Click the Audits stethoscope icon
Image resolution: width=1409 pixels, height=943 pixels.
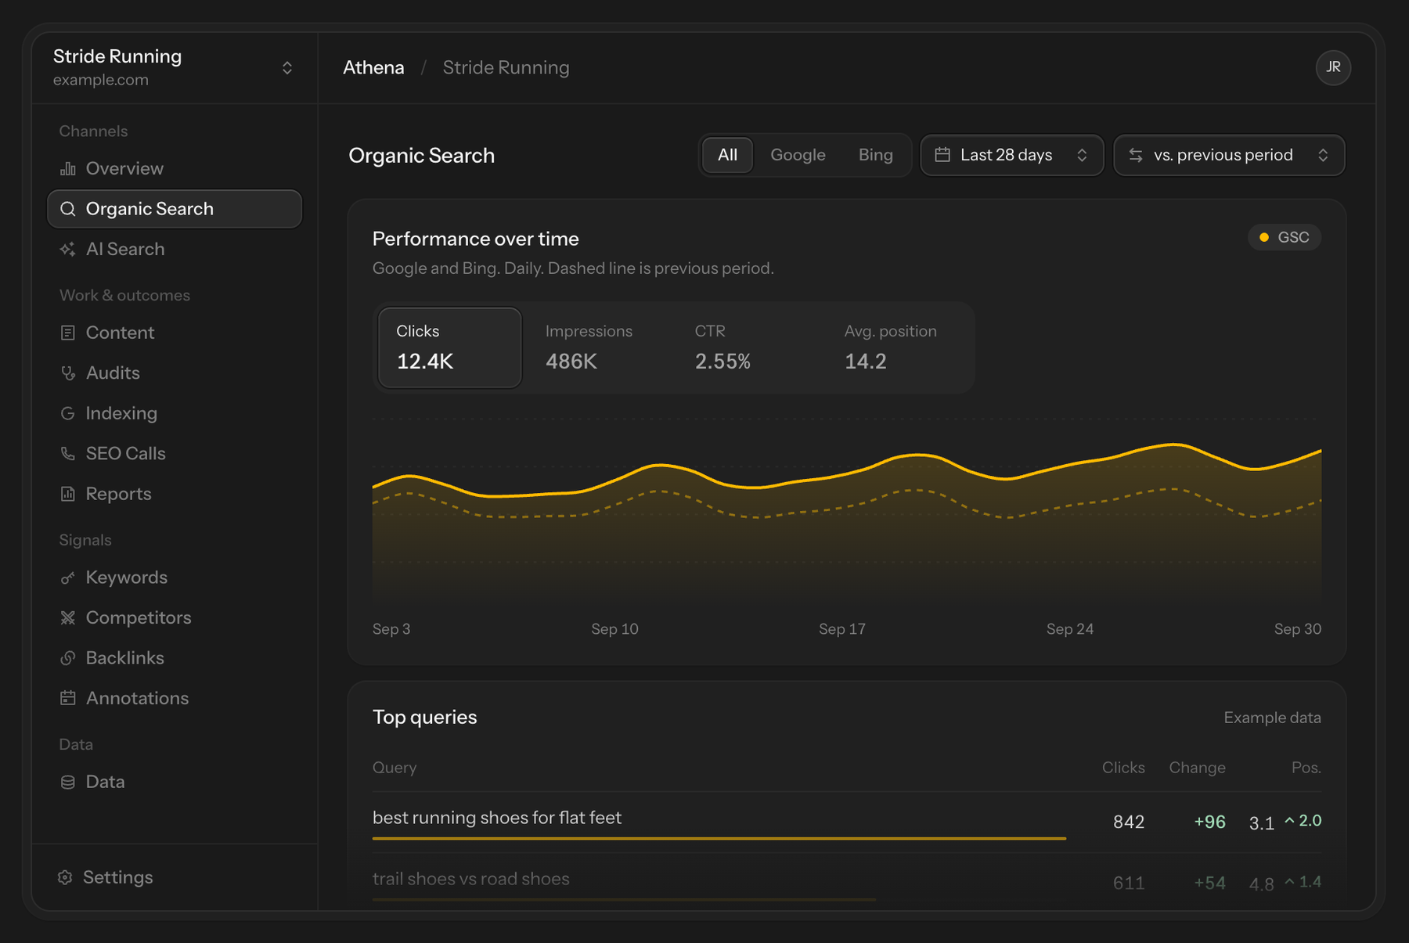click(x=68, y=373)
